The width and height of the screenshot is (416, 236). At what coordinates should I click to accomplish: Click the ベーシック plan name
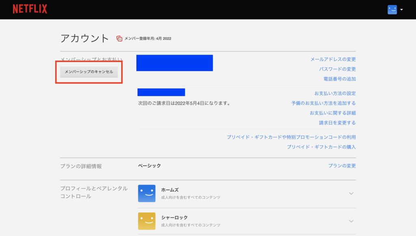tap(149, 165)
